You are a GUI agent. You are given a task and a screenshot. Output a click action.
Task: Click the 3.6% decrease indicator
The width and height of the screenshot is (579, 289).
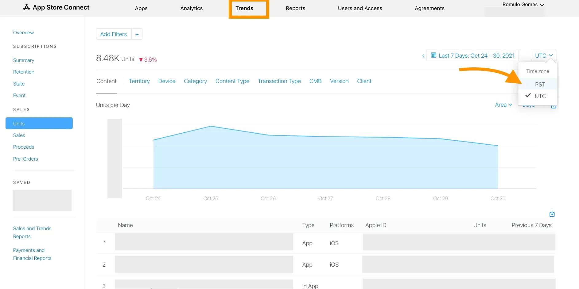148,59
